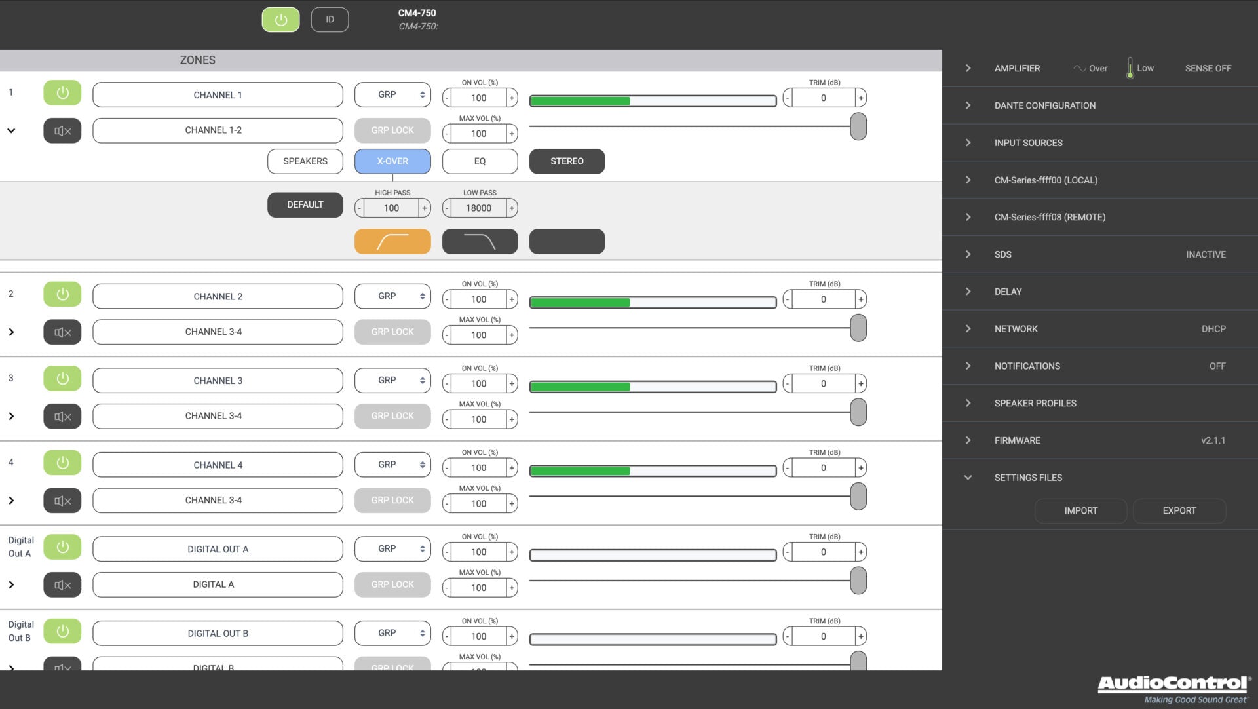Click the Export settings button
Screen dimensions: 1258x709
pyautogui.click(x=1179, y=511)
